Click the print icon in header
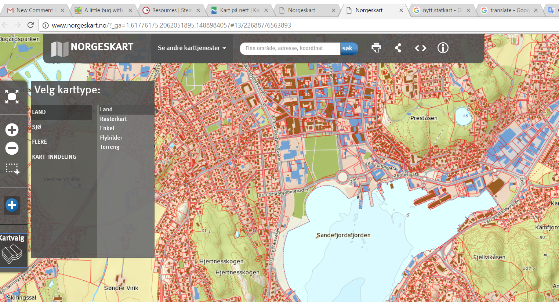559x302 pixels. [x=376, y=48]
